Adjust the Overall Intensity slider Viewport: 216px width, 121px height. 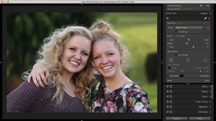(192, 6)
